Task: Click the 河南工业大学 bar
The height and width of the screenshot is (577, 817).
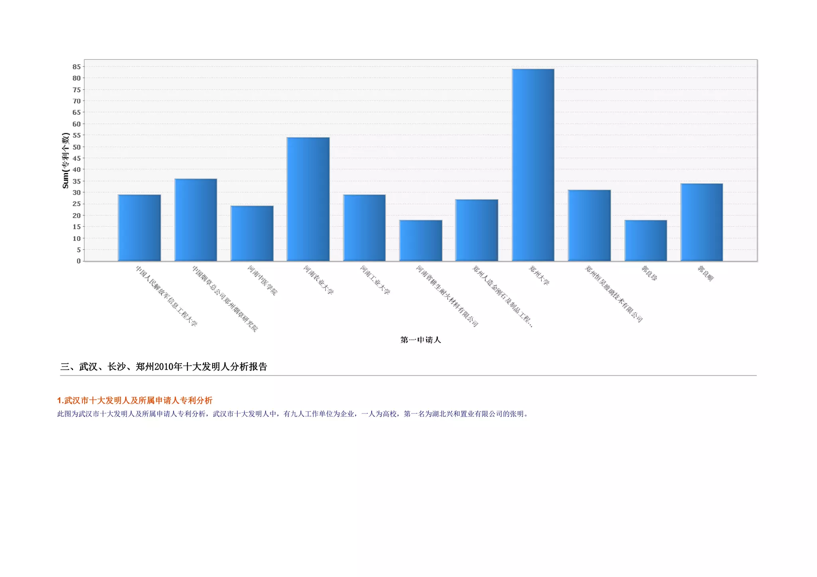Action: click(364, 228)
